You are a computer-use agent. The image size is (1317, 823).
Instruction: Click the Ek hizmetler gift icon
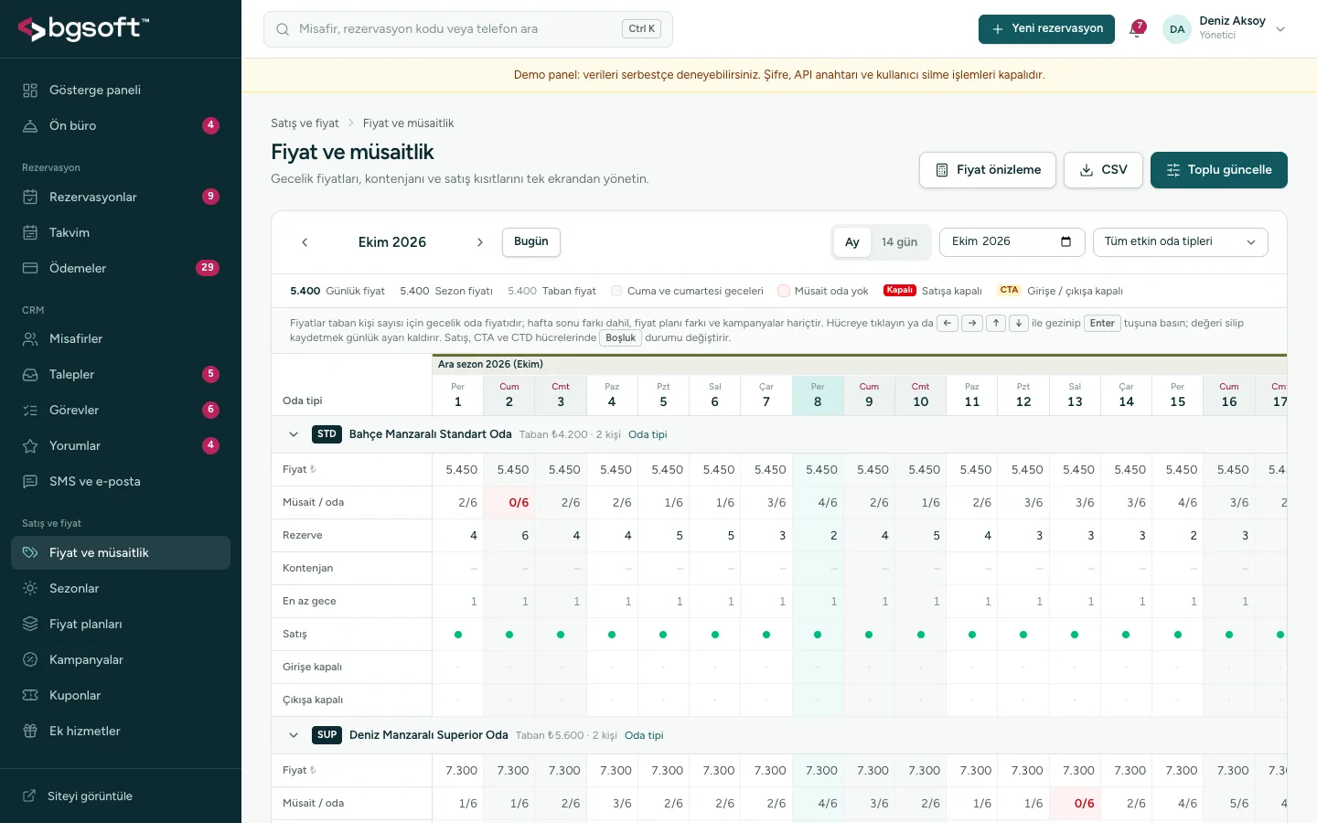pos(30,732)
